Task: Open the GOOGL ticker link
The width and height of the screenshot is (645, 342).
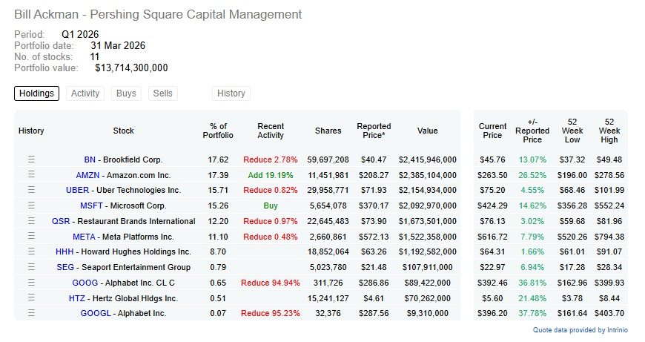Action: pyautogui.click(x=96, y=314)
